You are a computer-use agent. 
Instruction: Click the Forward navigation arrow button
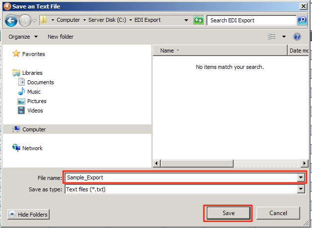(25, 20)
